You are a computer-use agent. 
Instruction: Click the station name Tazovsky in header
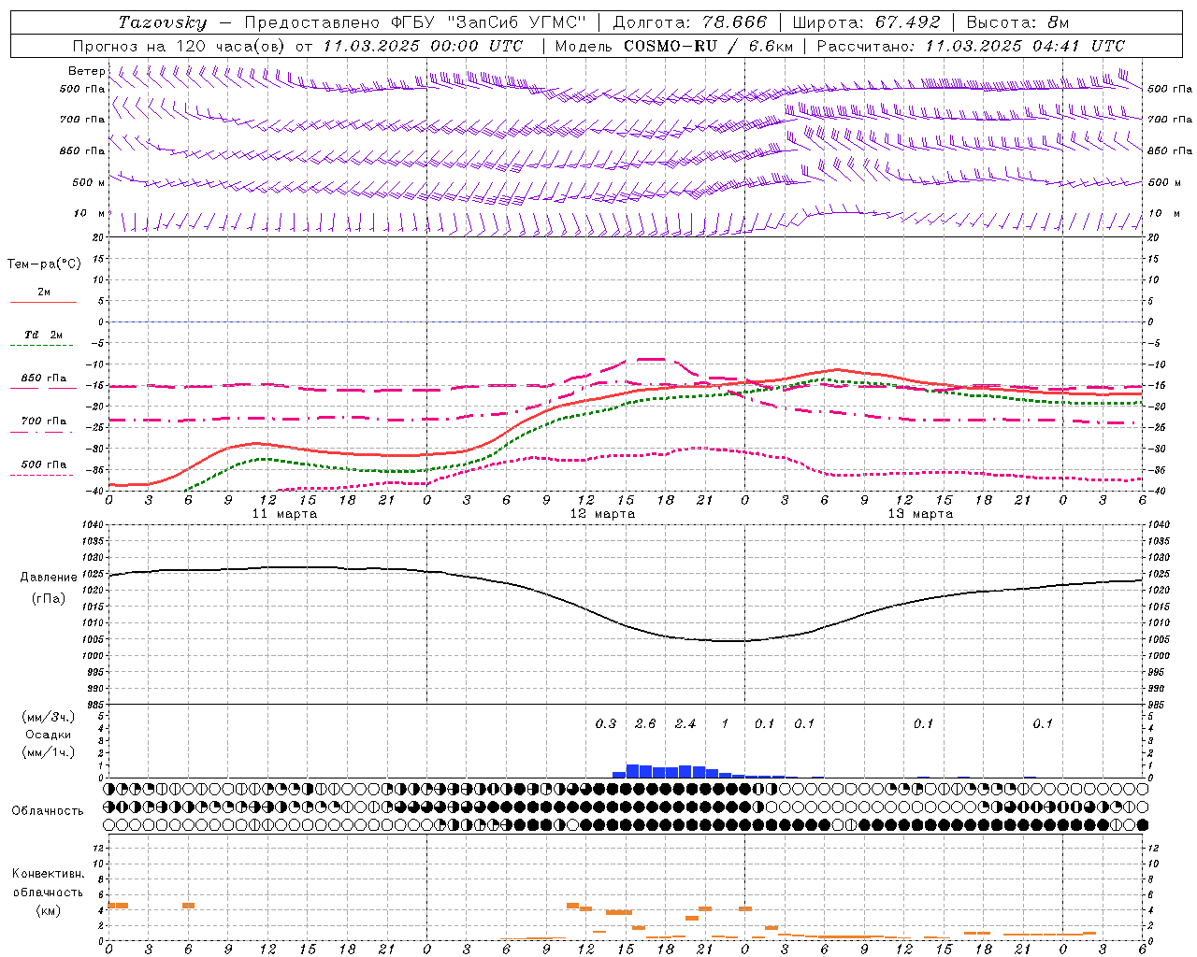pos(163,22)
